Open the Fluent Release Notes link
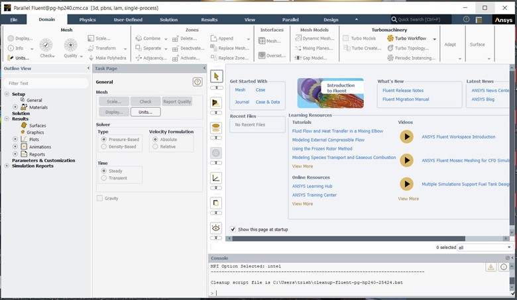This screenshot has height=300, width=517. [403, 90]
